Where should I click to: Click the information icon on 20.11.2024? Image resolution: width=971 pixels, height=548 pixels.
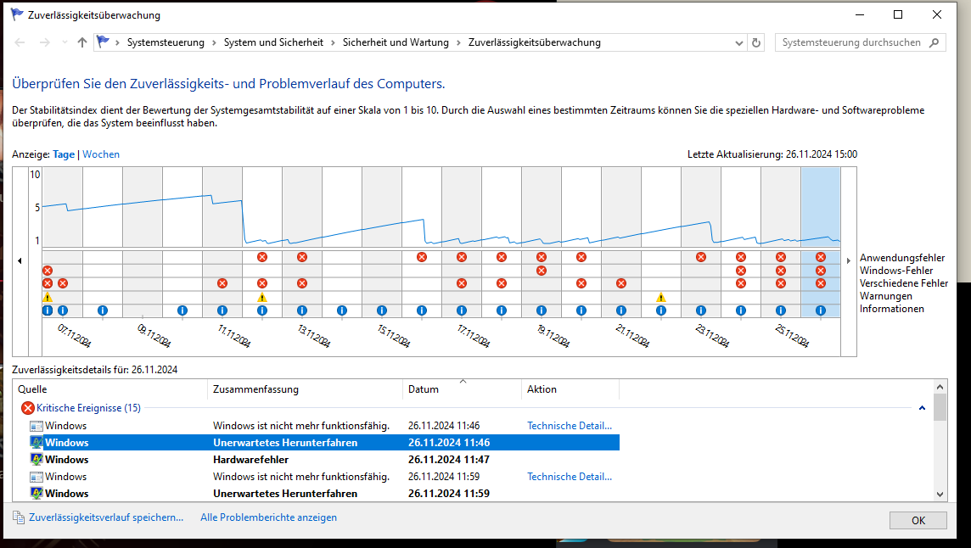tap(581, 310)
